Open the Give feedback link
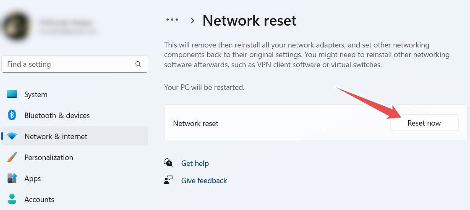Image resolution: width=470 pixels, height=210 pixels. [204, 180]
